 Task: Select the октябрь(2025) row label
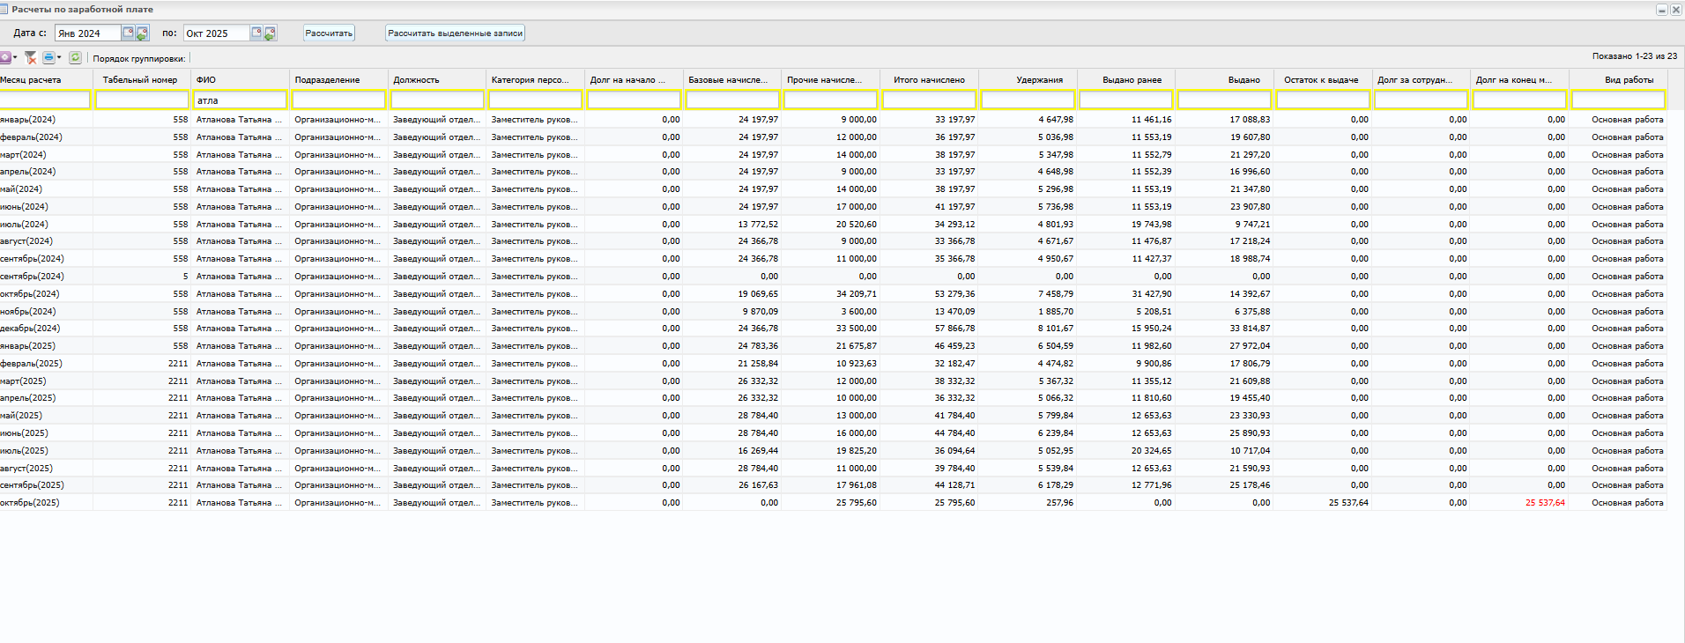[30, 503]
